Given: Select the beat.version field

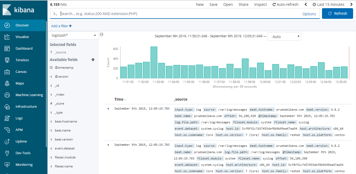Looking at the screenshot, I should pos(64,139).
